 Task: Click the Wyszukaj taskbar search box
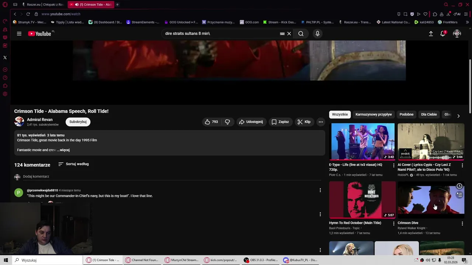[47, 260]
